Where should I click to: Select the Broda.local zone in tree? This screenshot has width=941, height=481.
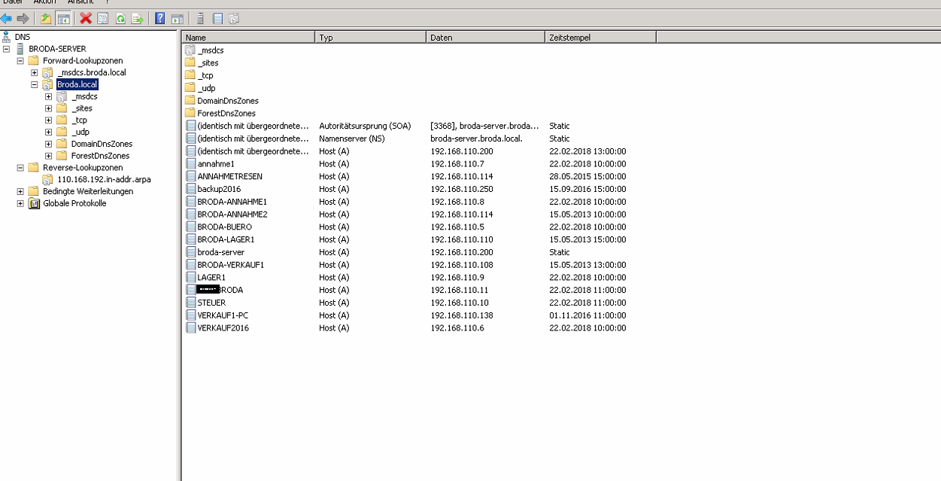[77, 84]
